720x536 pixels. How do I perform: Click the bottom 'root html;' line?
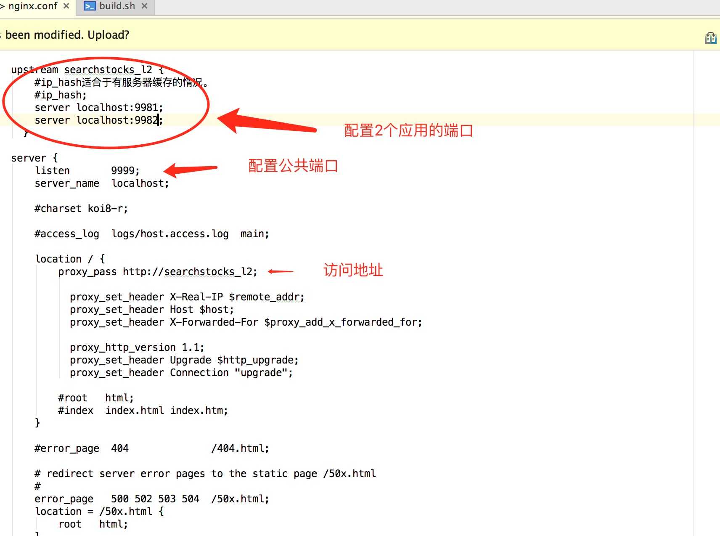point(93,524)
